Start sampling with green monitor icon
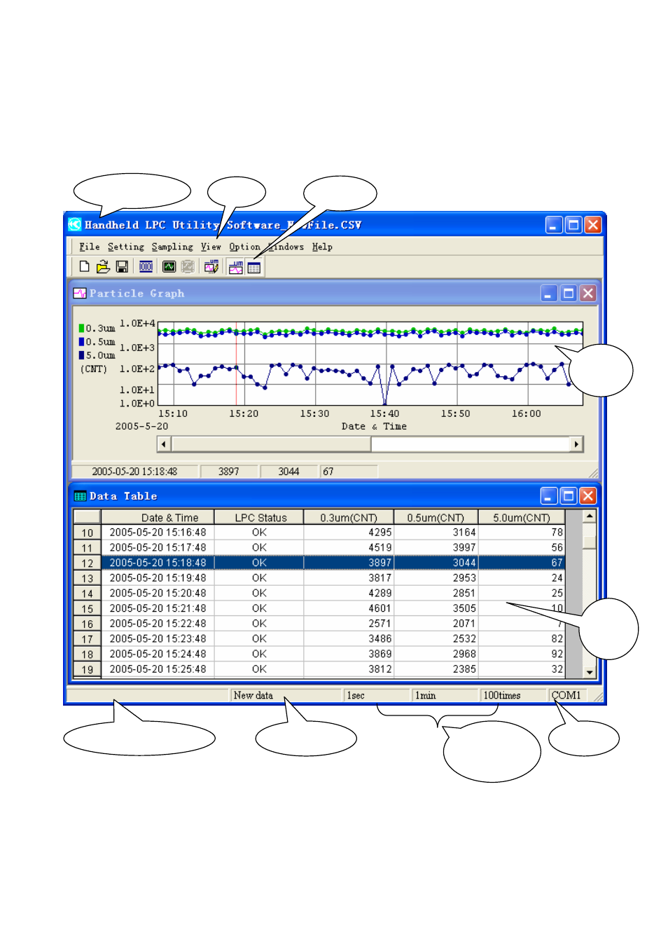Viewport: 668px width, 946px height. 169,266
